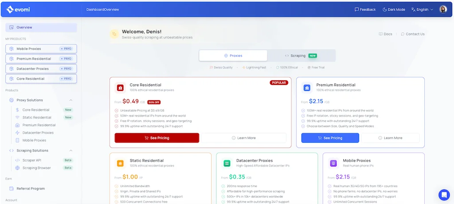The image size is (454, 204).
Task: Open the Docs link
Action: point(385,34)
